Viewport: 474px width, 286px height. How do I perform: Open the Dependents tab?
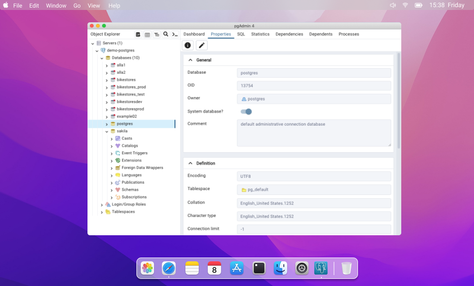[321, 34]
